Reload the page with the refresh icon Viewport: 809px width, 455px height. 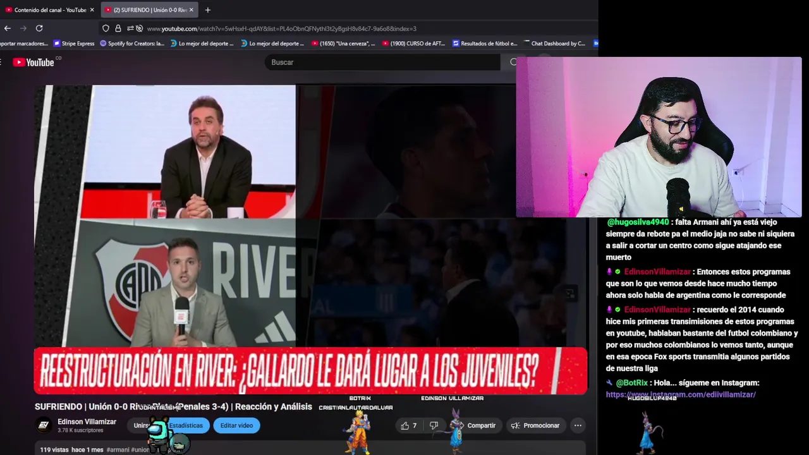point(39,28)
